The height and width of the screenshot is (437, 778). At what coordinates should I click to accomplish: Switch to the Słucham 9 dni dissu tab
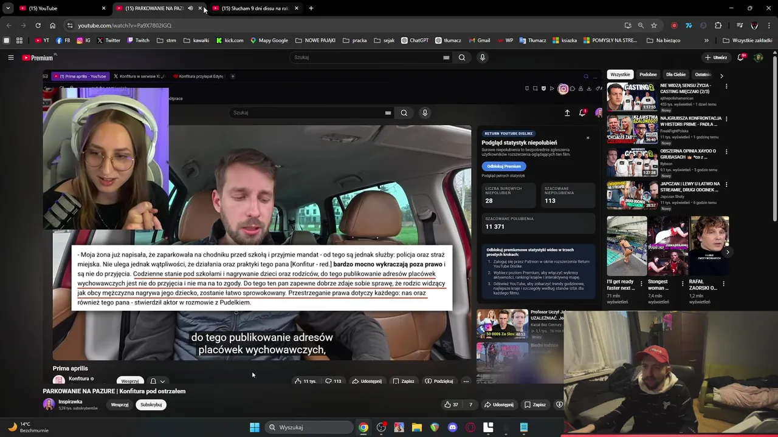254,8
